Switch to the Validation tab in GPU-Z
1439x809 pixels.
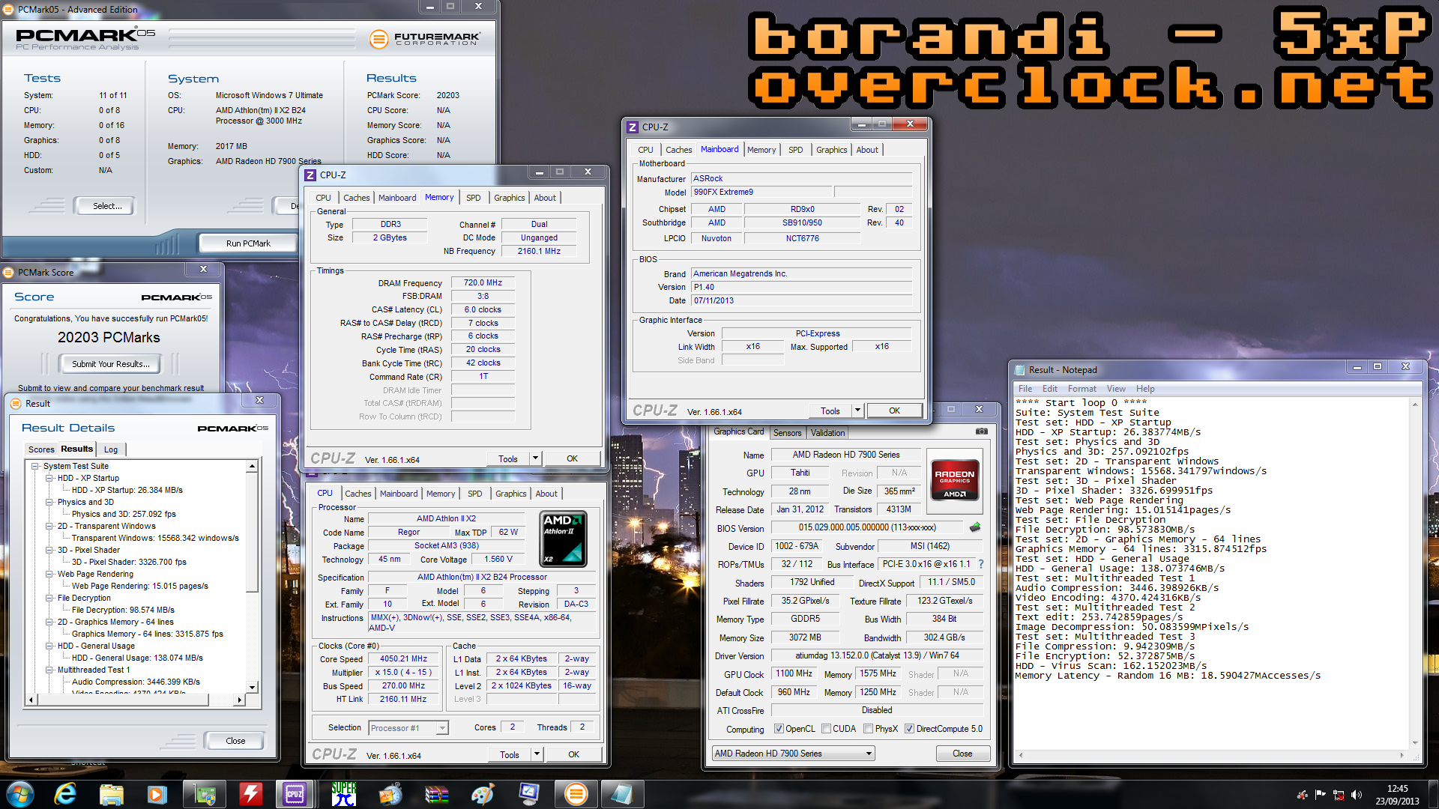[x=827, y=433]
